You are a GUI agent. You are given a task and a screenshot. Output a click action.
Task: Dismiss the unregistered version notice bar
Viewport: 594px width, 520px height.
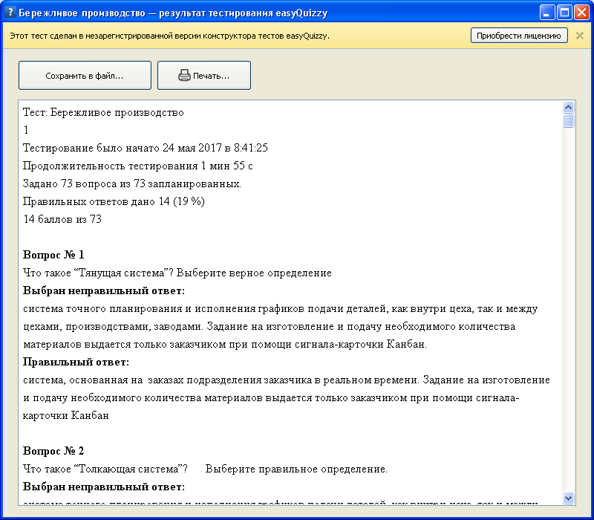pos(580,36)
